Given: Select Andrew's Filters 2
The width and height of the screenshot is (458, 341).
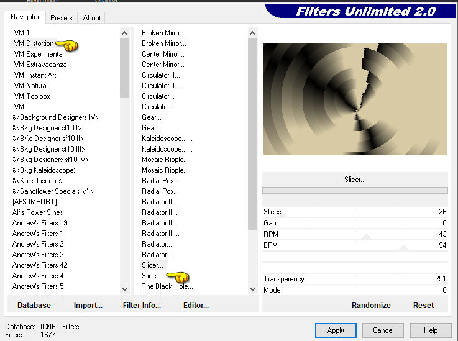Looking at the screenshot, I should (x=38, y=243).
